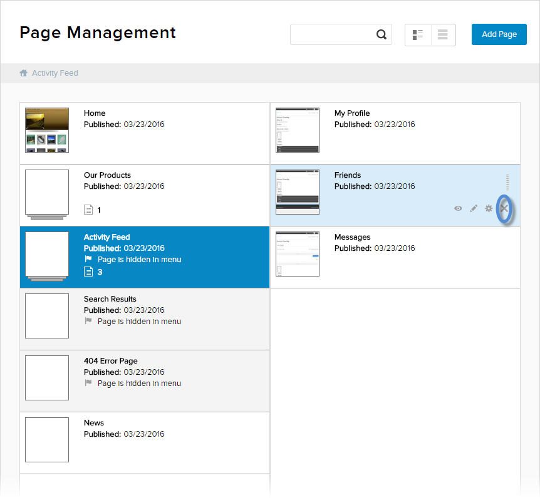Click the Page Management heading

pos(98,33)
